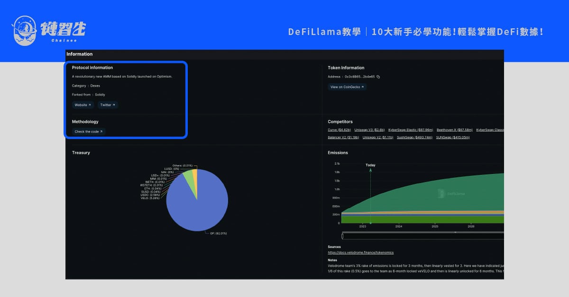
Task: Open the SushiSwap ($493.74m) link
Action: (x=414, y=137)
